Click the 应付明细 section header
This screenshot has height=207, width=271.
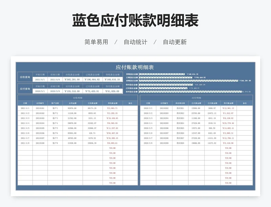click(x=196, y=98)
